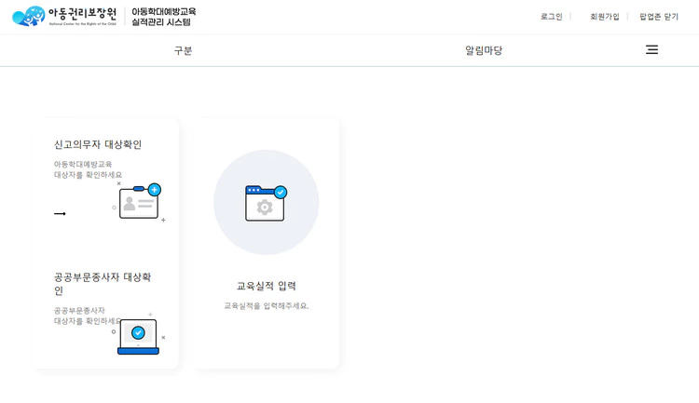Click text 아동학대예방교육 대상자를 확인하세요

pos(88,169)
